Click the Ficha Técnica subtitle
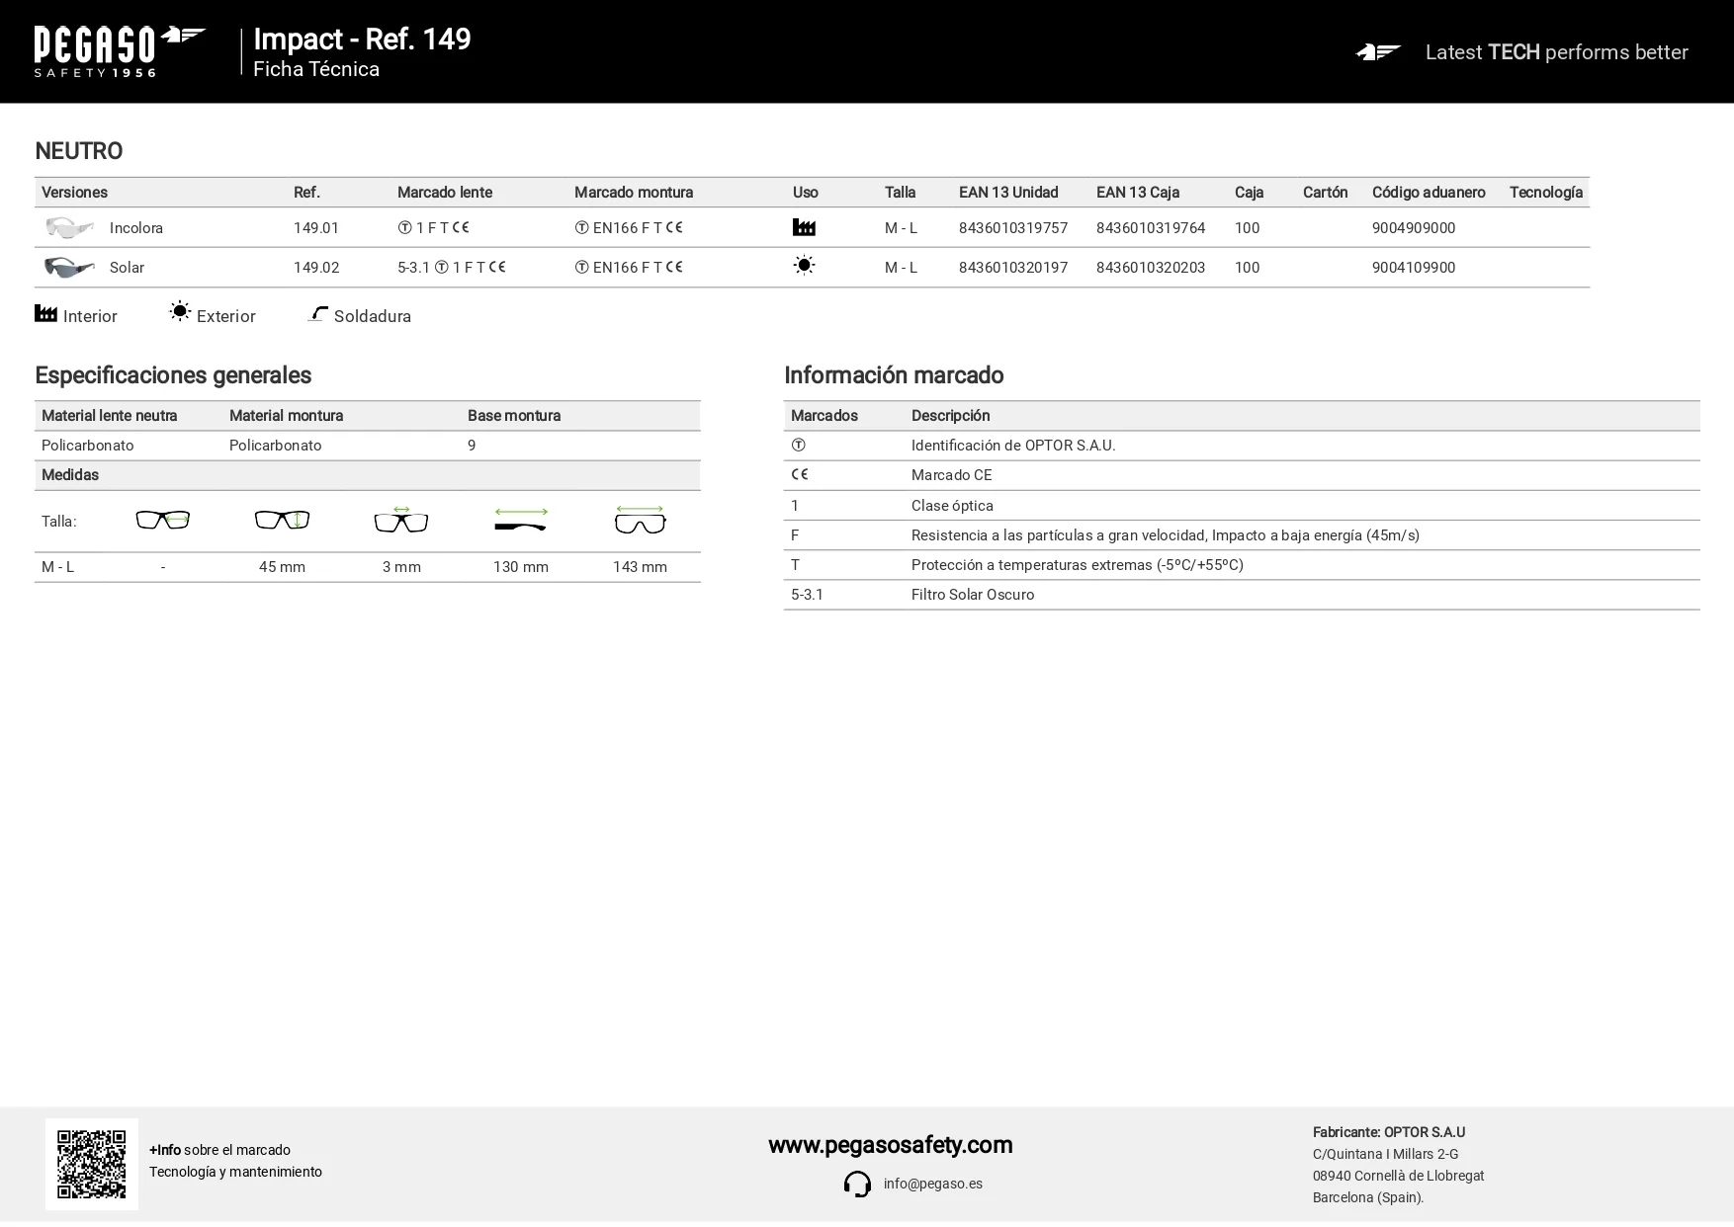This screenshot has width=1734, height=1227. [316, 69]
